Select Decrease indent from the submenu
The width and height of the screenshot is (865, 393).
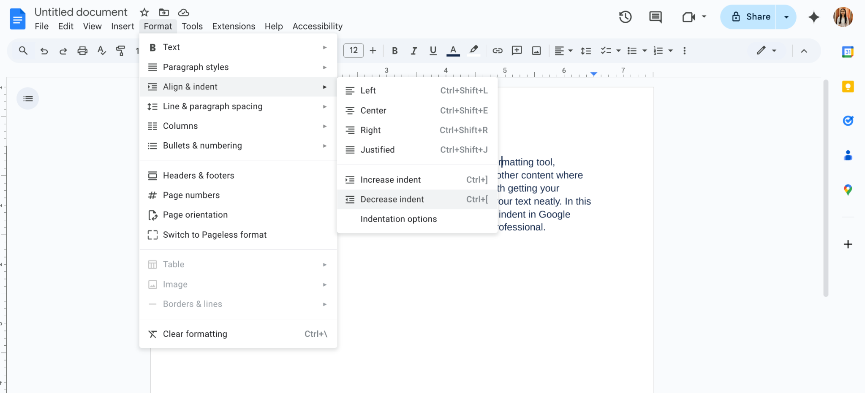click(392, 199)
